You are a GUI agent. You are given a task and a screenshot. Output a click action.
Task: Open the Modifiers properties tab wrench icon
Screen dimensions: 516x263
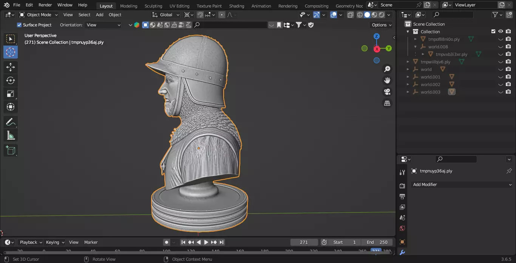(402, 252)
